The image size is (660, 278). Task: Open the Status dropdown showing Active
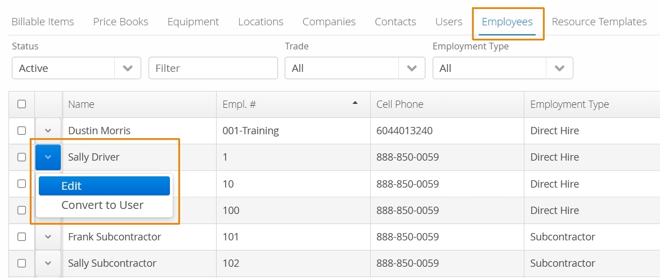tap(76, 68)
